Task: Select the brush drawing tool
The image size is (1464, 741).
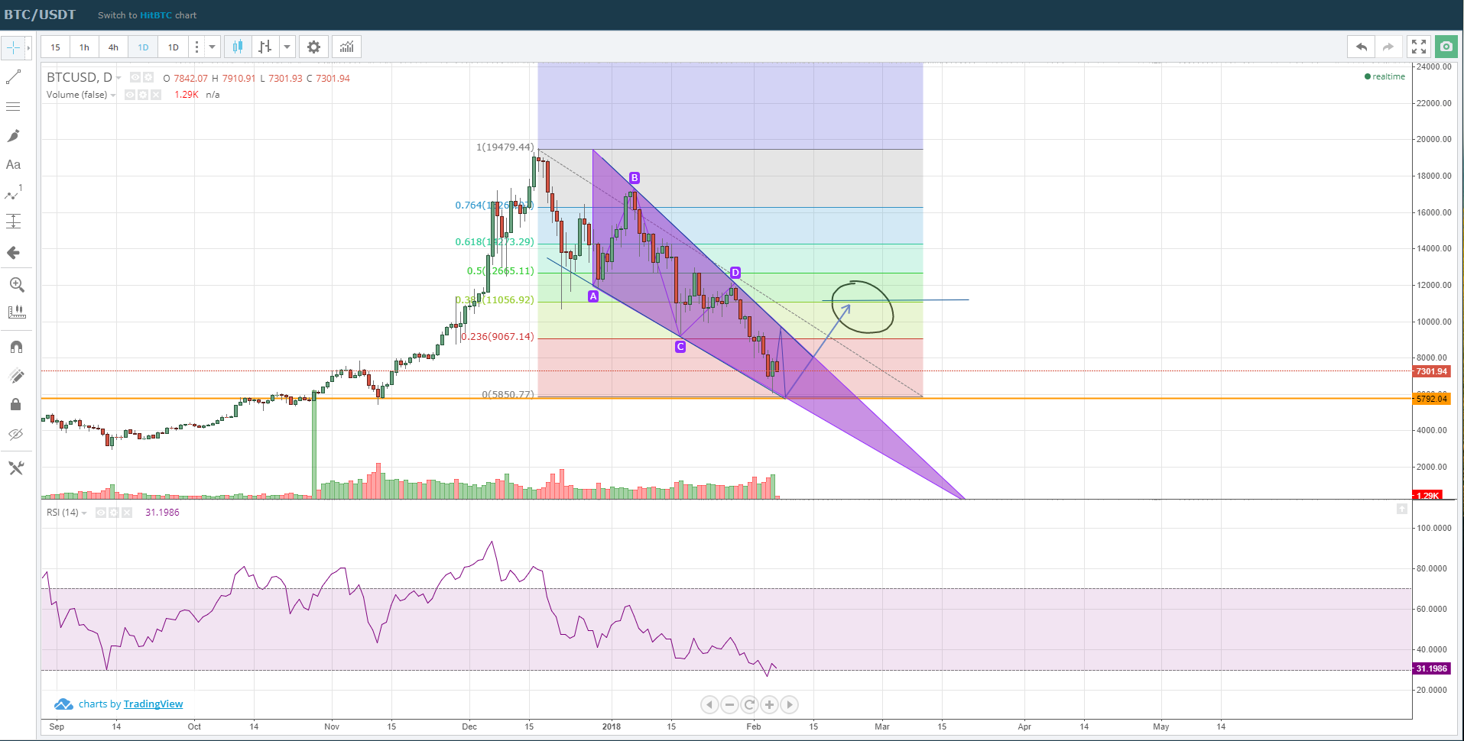Action: pos(14,136)
